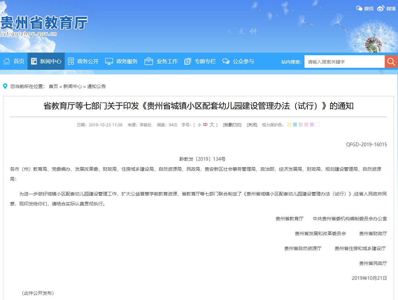Focus the 请输入搜索关键字 search field
The width and height of the screenshot is (398, 300).
344,62
